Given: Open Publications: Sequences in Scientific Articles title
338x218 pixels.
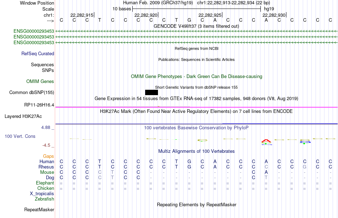Looking at the screenshot, I should click(196, 59).
